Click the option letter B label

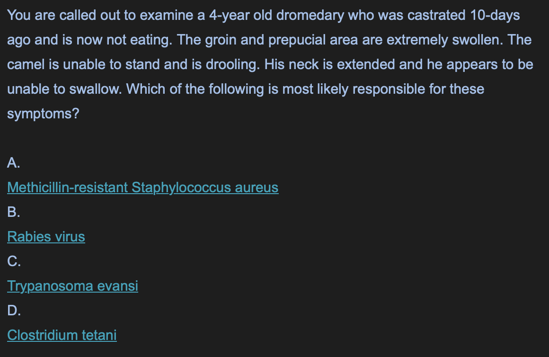point(14,212)
